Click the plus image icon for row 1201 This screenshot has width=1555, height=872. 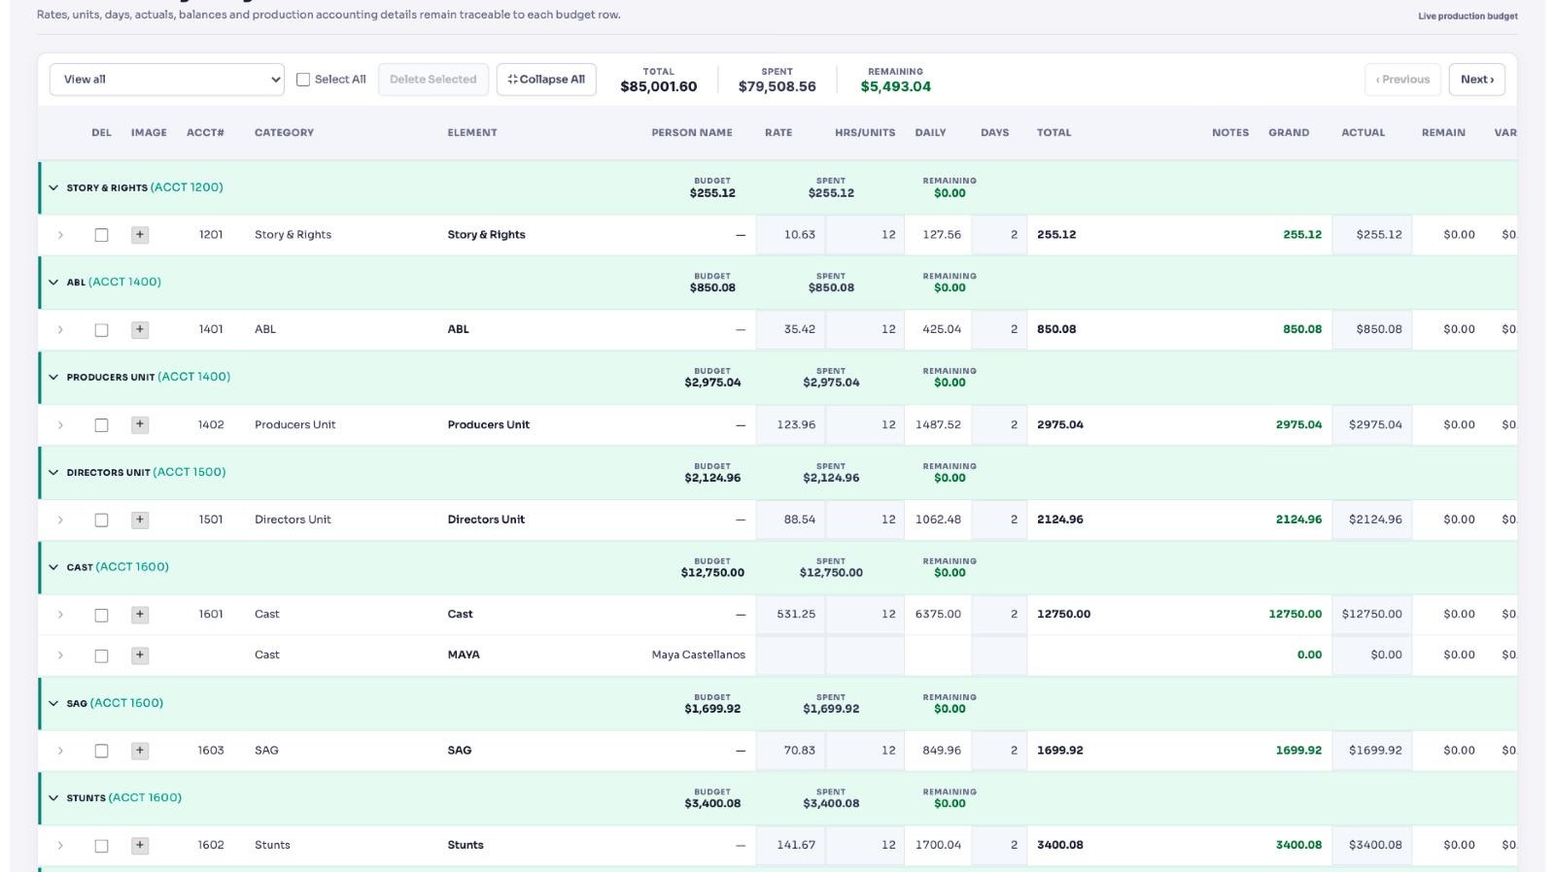point(140,235)
